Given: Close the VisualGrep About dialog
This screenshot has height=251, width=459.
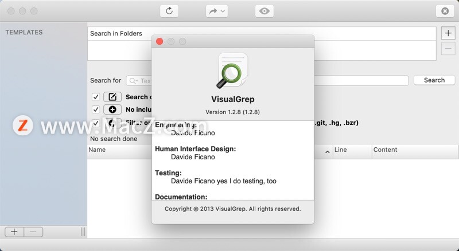Looking at the screenshot, I should click(160, 41).
